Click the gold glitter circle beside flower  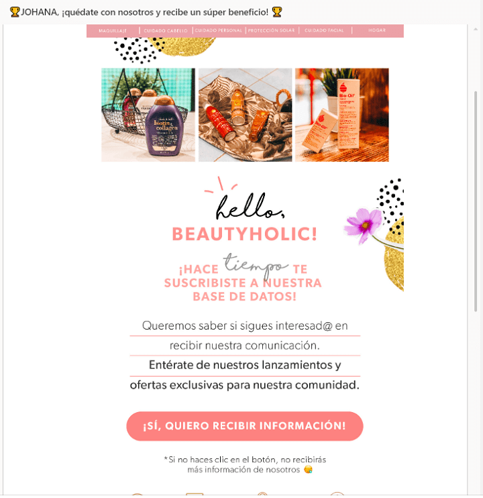click(x=394, y=254)
